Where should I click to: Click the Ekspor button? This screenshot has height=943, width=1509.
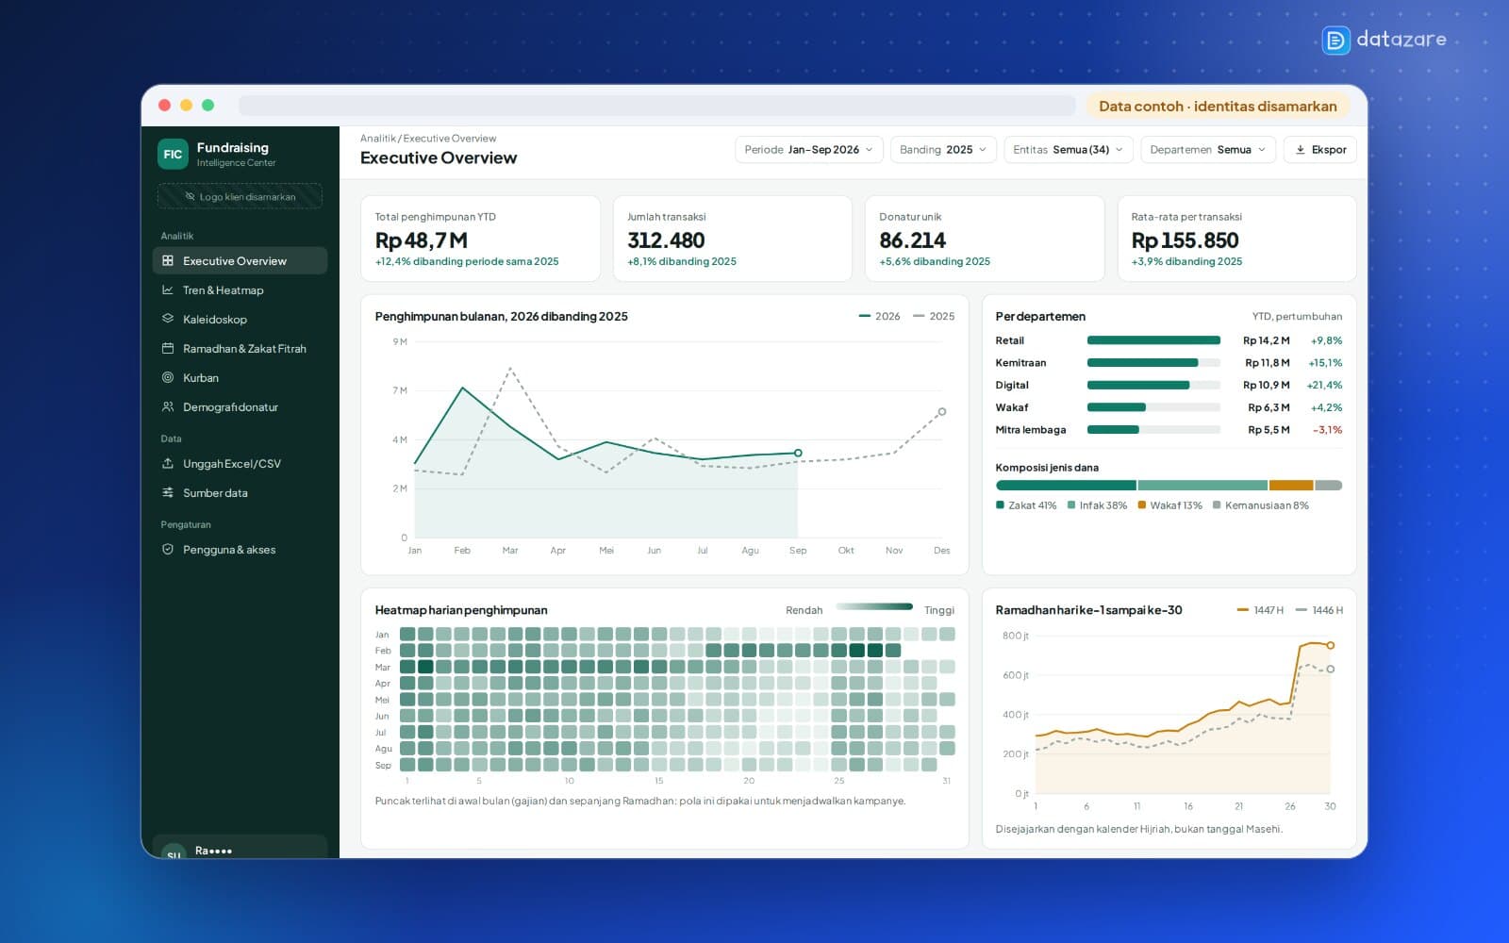tap(1319, 150)
